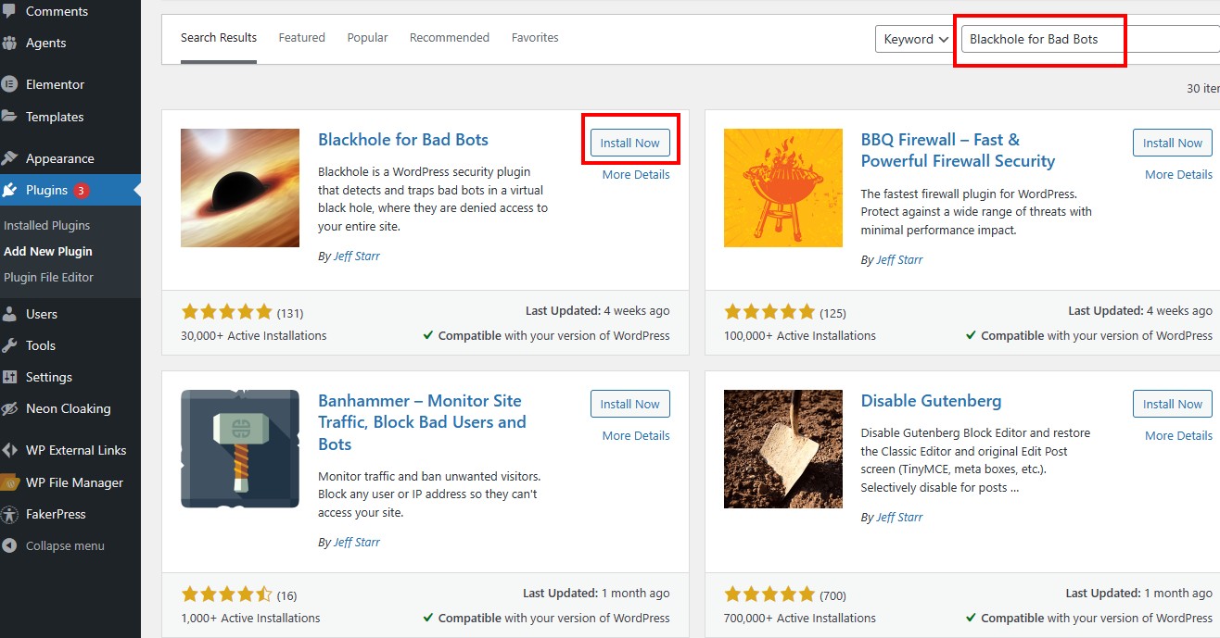The image size is (1220, 638).
Task: Switch to the Recommended tab
Action: 450,38
